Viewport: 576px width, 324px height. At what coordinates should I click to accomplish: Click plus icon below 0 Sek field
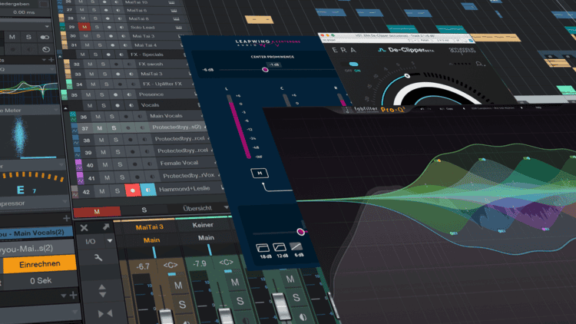tap(73, 295)
